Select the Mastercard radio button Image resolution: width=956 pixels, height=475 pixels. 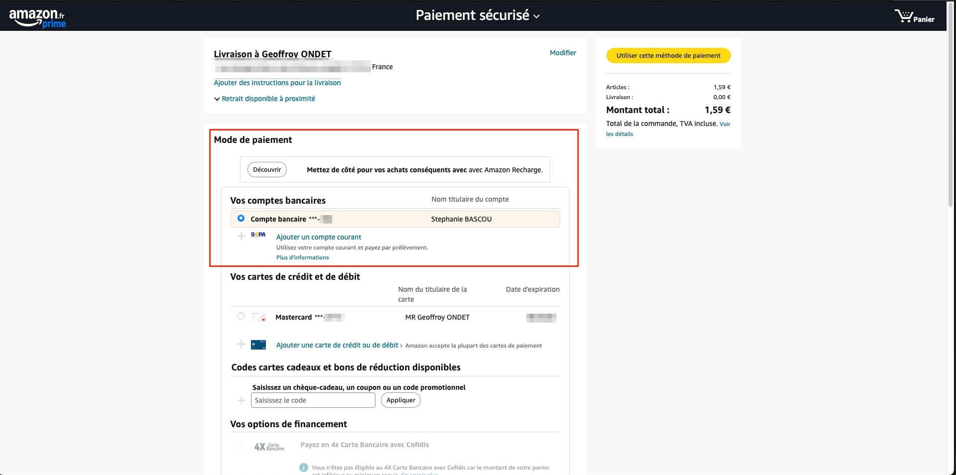tap(241, 317)
